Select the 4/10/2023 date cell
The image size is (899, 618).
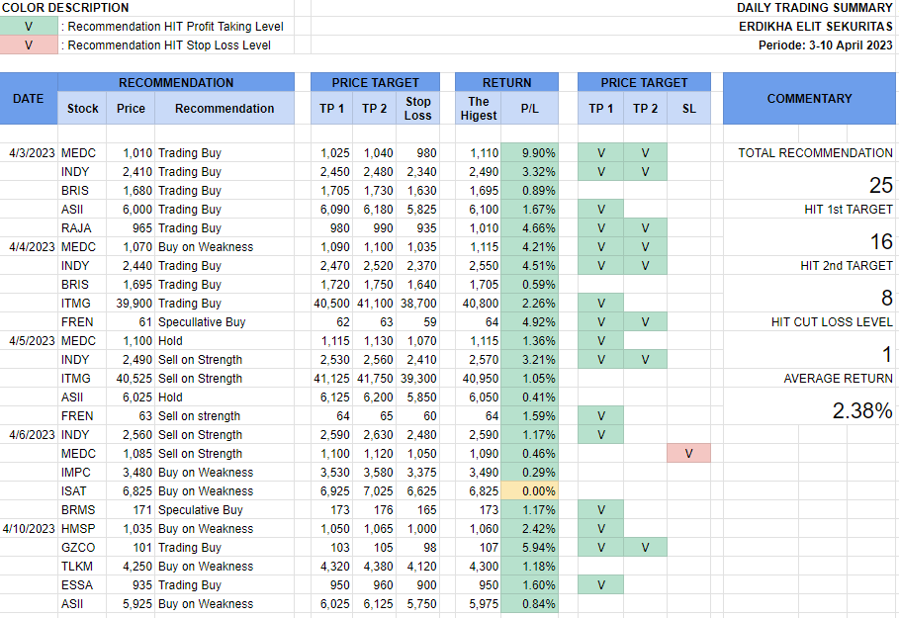pos(29,529)
